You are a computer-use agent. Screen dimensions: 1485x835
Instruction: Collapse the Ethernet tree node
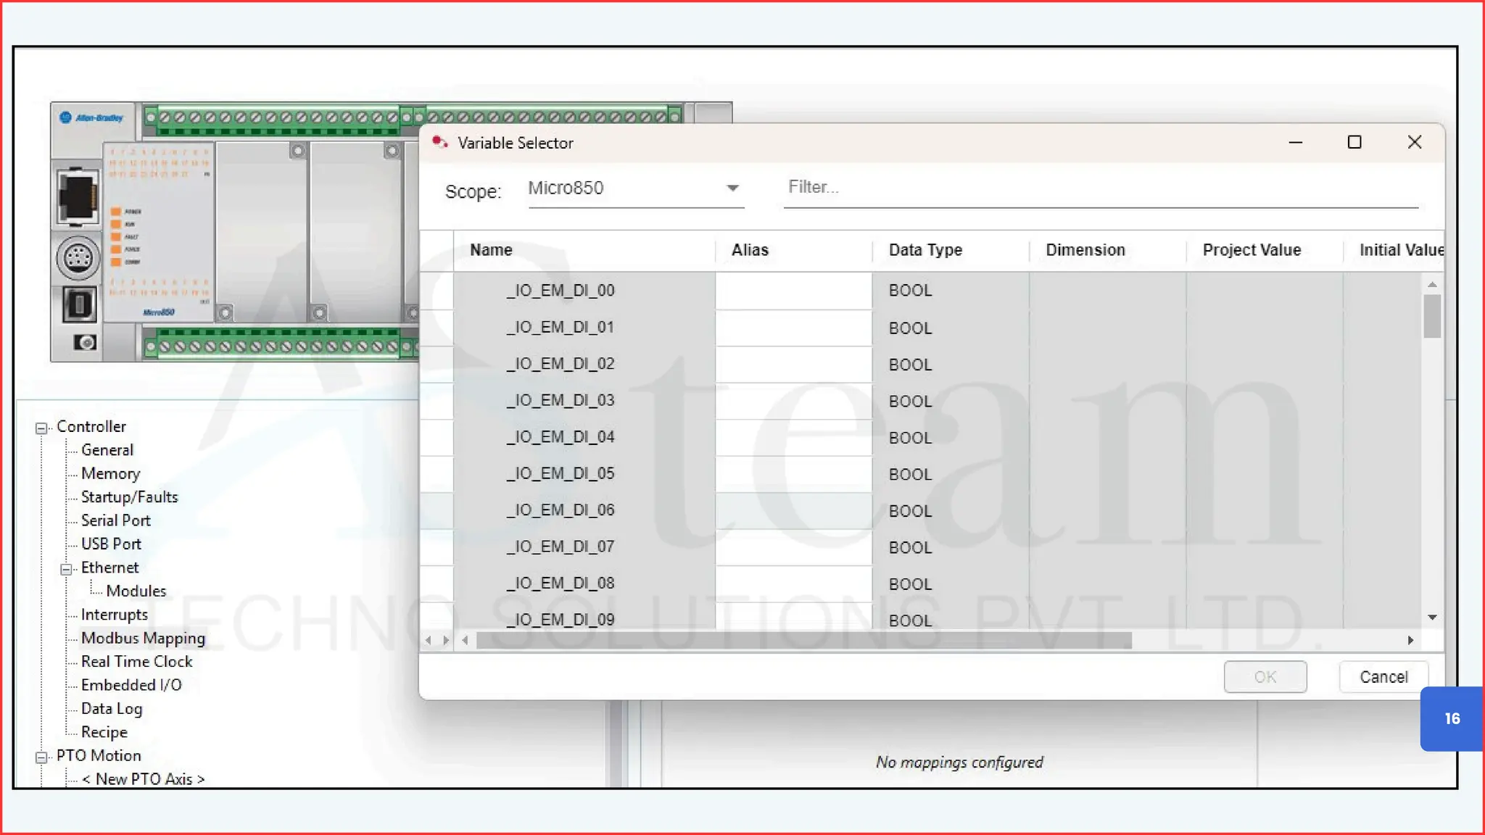tap(66, 569)
